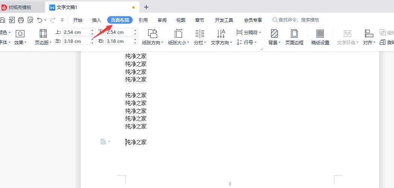Expand the 页边距 dropdown arrow
This screenshot has width=394, height=188.
click(50, 43)
